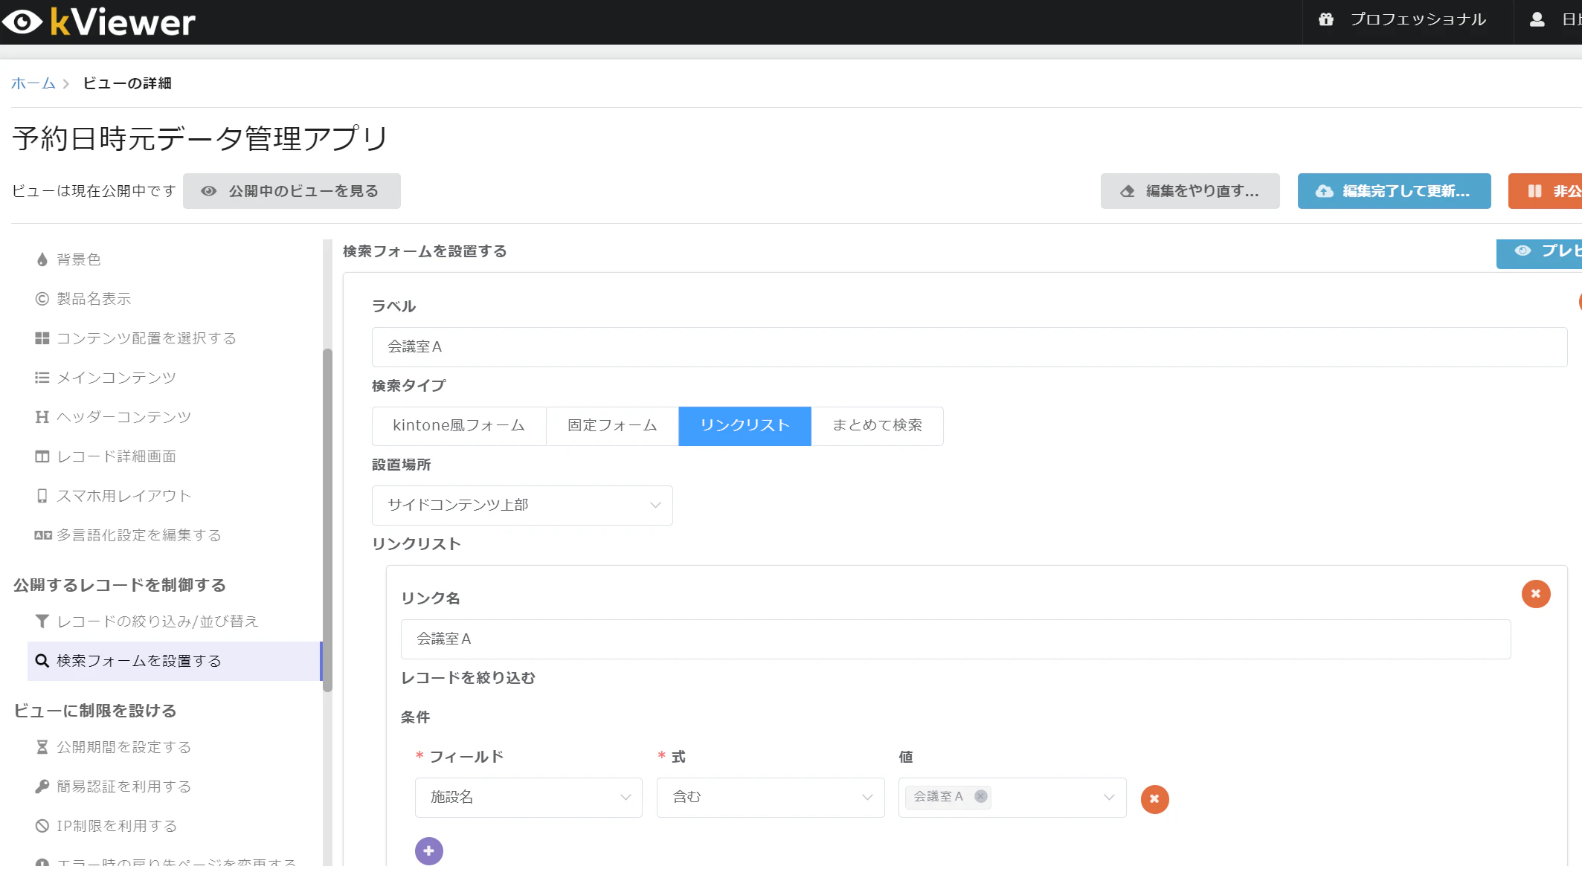This screenshot has width=1582, height=872.
Task: Click 公開中のビューを見る button
Action: pos(292,191)
